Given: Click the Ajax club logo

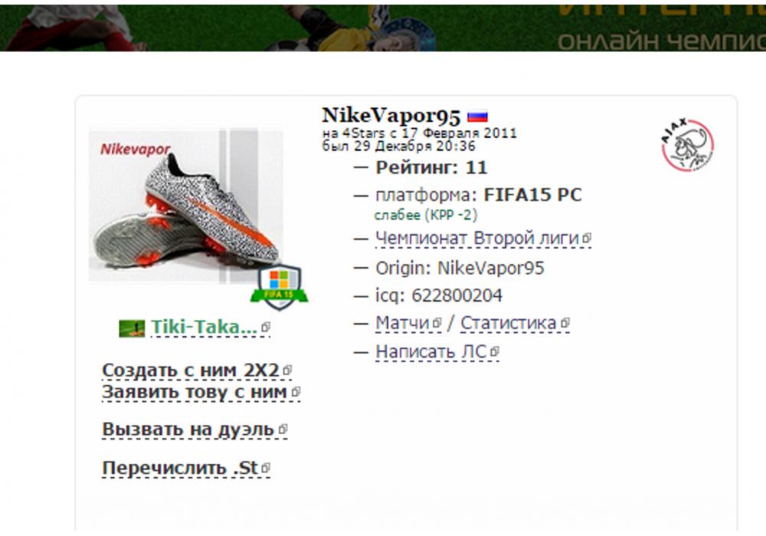Looking at the screenshot, I should (x=687, y=145).
